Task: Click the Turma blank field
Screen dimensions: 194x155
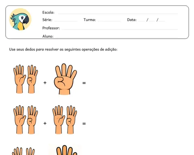Action: pyautogui.click(x=109, y=21)
